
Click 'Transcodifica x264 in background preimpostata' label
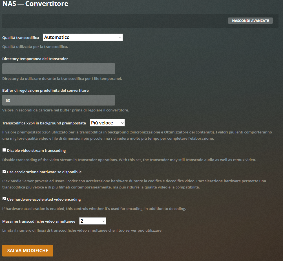[44, 123]
